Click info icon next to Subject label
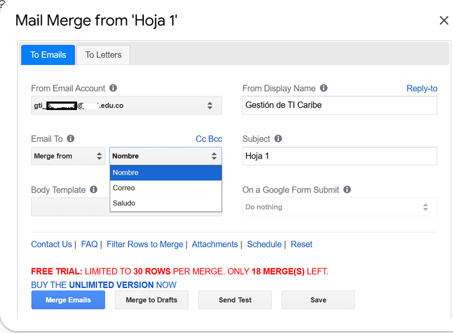Screen dimensions: 453x333 (x=278, y=139)
